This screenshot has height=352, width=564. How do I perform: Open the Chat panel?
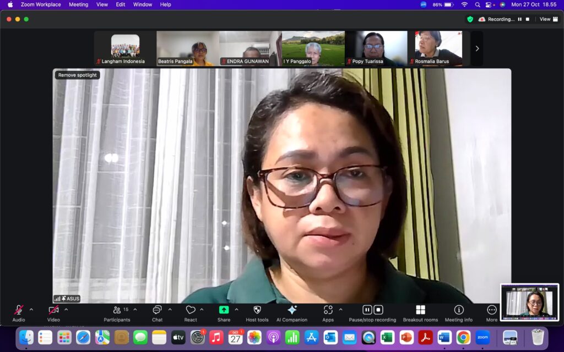coord(157,311)
